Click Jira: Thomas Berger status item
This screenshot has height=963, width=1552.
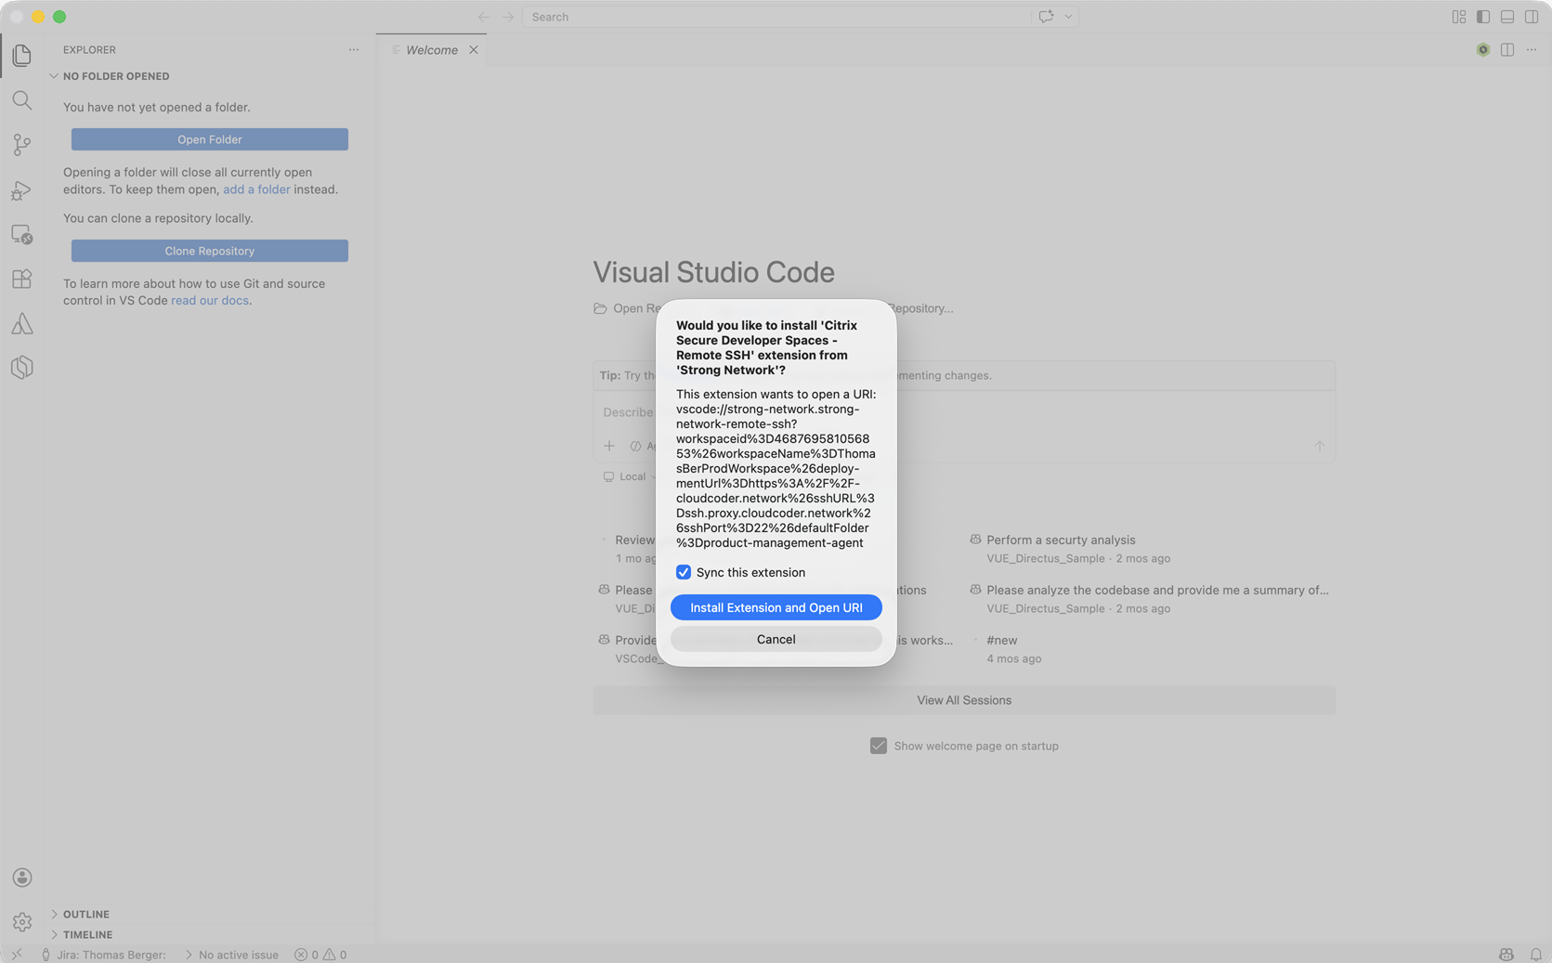103,955
